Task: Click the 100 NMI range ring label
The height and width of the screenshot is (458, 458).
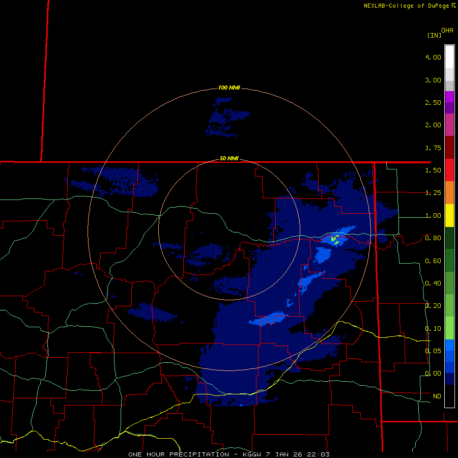Action: (x=229, y=88)
